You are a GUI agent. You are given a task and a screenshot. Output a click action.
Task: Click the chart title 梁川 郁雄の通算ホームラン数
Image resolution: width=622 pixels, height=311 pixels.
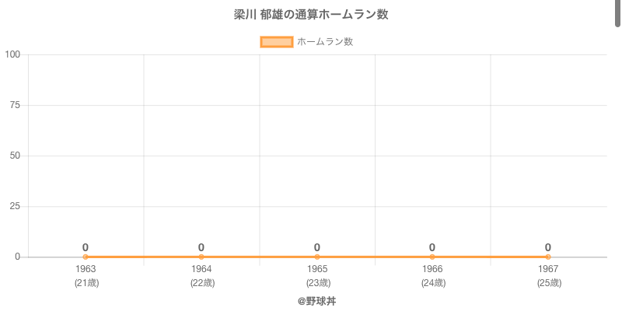pyautogui.click(x=311, y=15)
